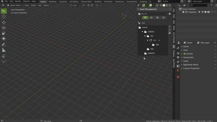The image size is (217, 122).
Task: Open the Render menu
Action: (18, 1)
